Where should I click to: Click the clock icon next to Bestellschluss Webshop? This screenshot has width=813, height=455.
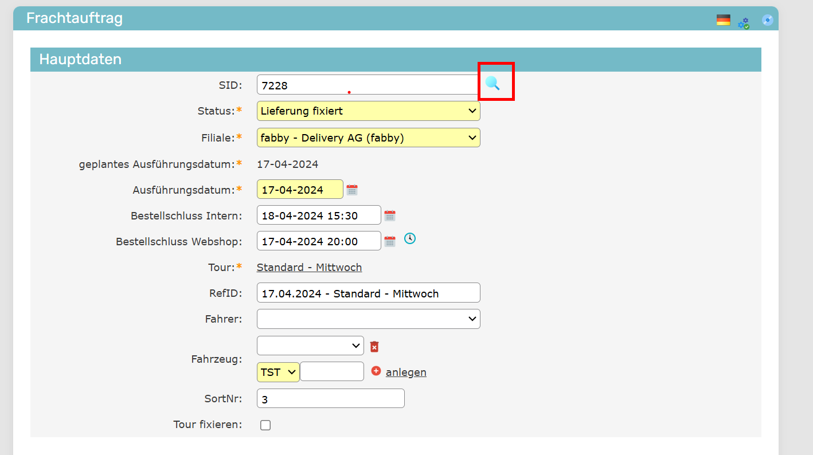click(409, 238)
